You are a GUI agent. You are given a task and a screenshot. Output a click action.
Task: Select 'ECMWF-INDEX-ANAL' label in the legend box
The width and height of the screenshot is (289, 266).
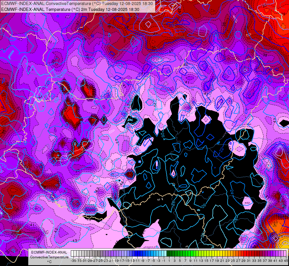point(49,252)
